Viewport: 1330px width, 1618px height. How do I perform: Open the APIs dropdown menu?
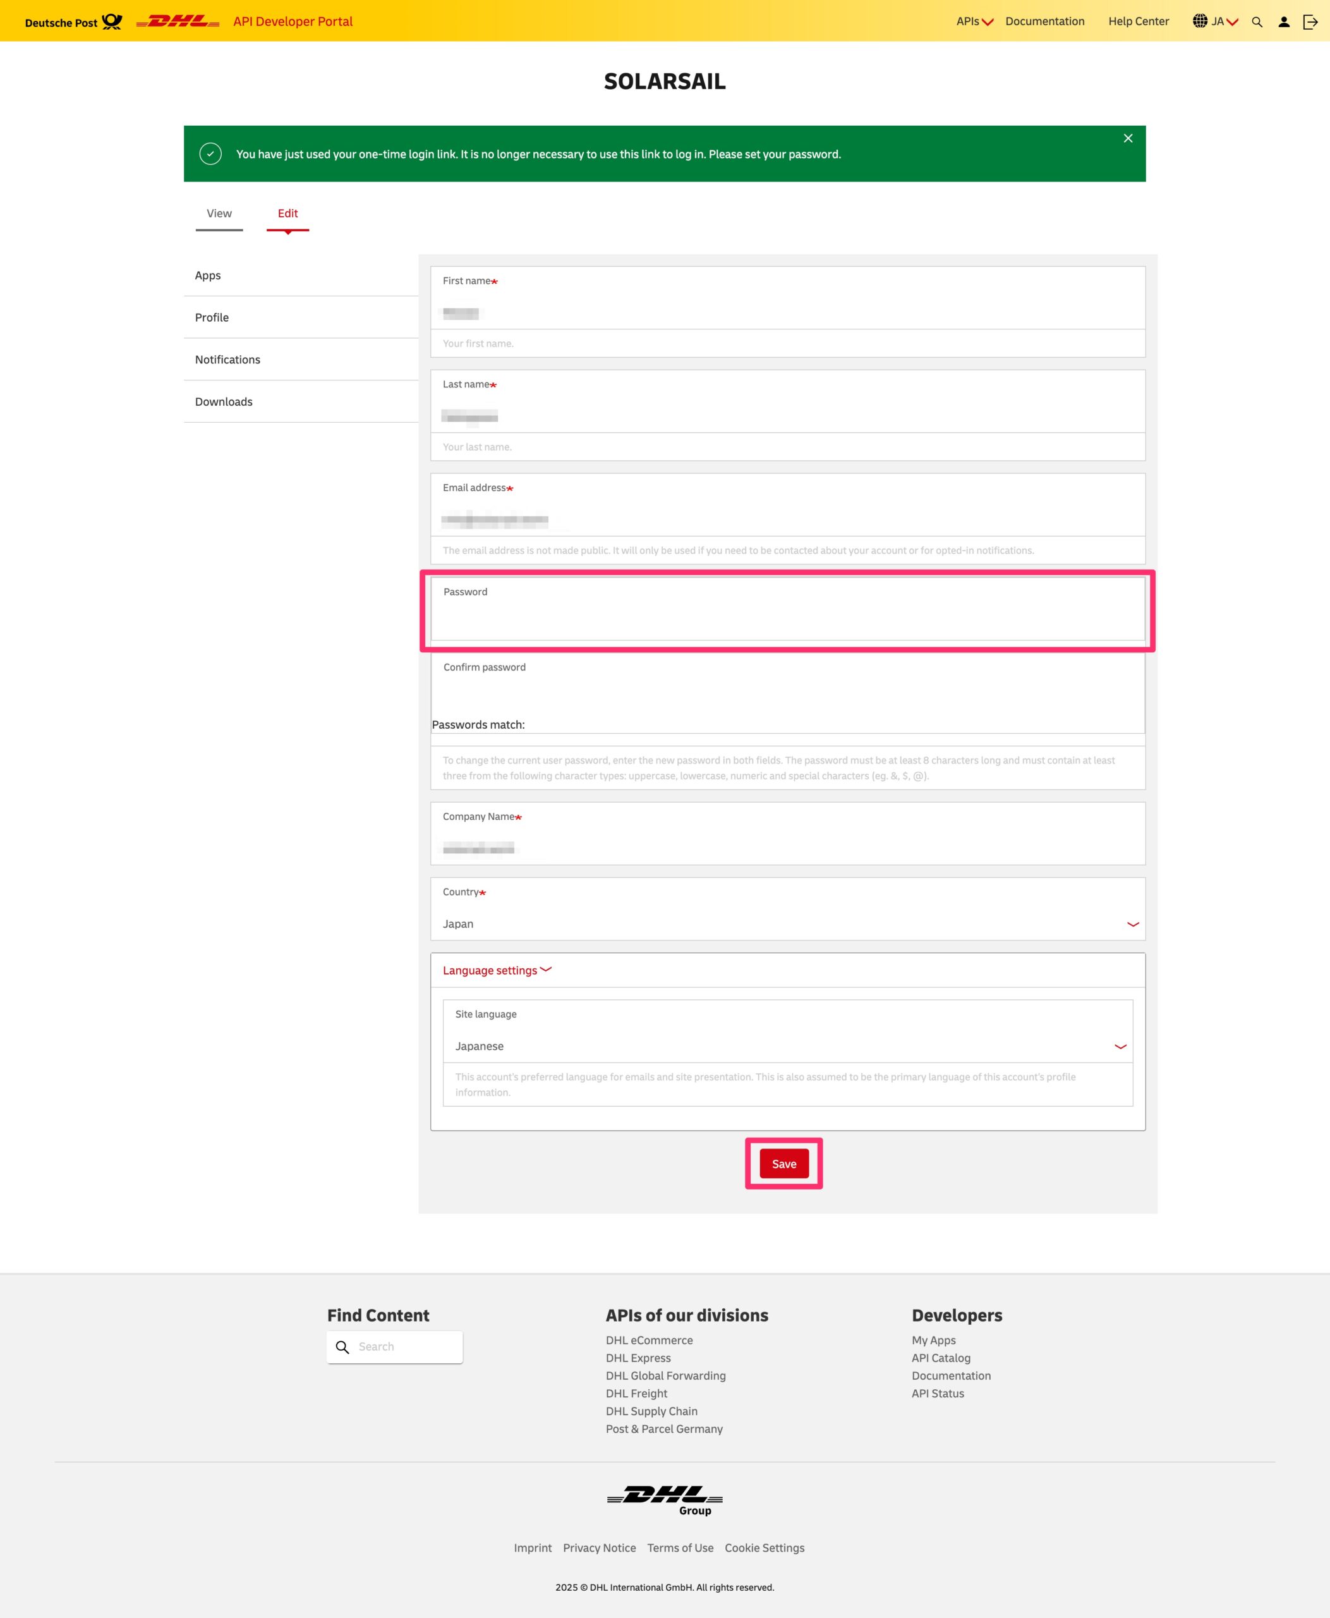tap(974, 21)
